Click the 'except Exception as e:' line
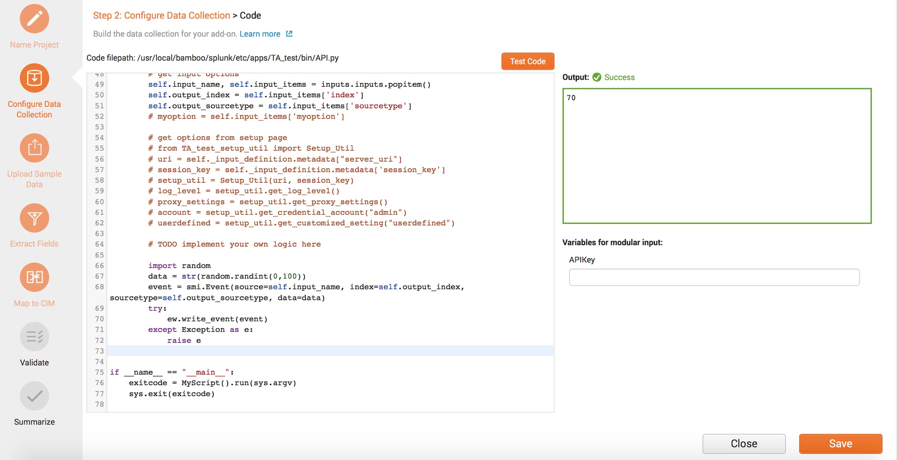The height and width of the screenshot is (460, 897). (201, 330)
